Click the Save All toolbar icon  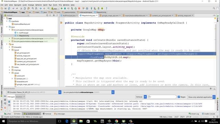pyautogui.click(x=5, y=8)
